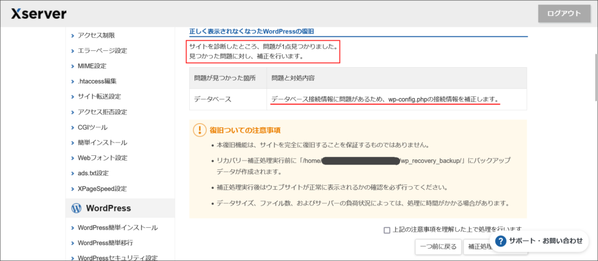
Task: Open 簡単インストール in the sidebar
Action: coord(102,142)
